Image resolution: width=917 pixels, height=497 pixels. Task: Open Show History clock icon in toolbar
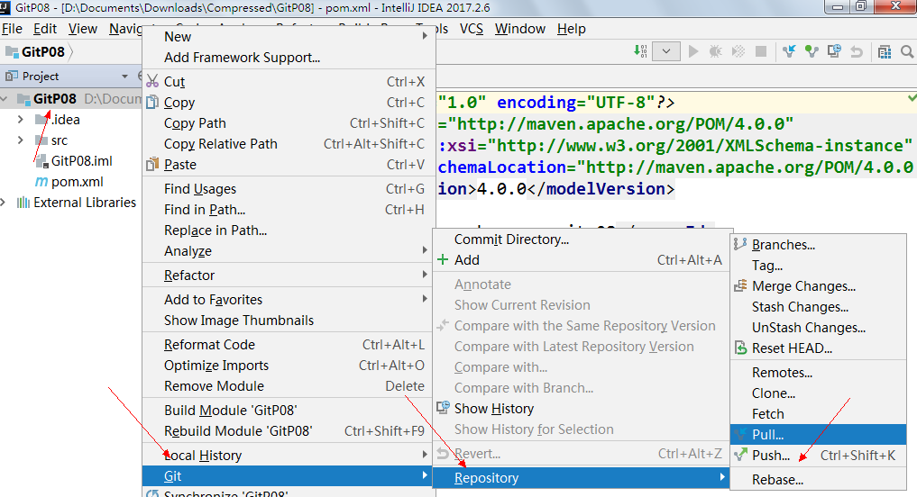point(835,52)
